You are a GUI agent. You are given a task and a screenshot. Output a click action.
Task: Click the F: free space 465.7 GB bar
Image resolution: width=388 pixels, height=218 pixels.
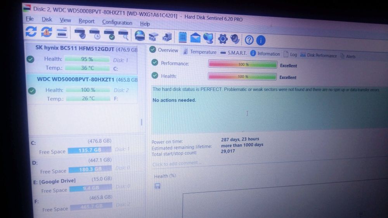click(x=91, y=206)
